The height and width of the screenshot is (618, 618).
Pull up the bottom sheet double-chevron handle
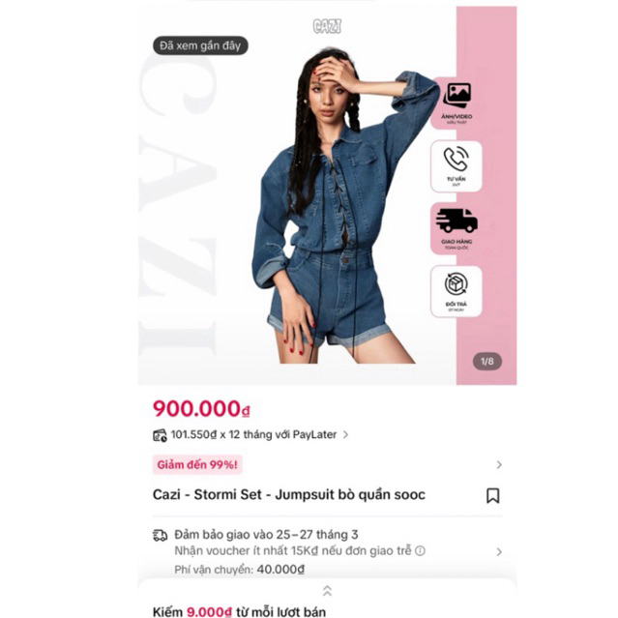click(327, 590)
